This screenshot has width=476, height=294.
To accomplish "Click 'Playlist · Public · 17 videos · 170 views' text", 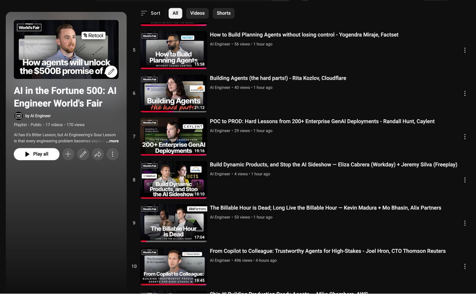I will tap(49, 125).
